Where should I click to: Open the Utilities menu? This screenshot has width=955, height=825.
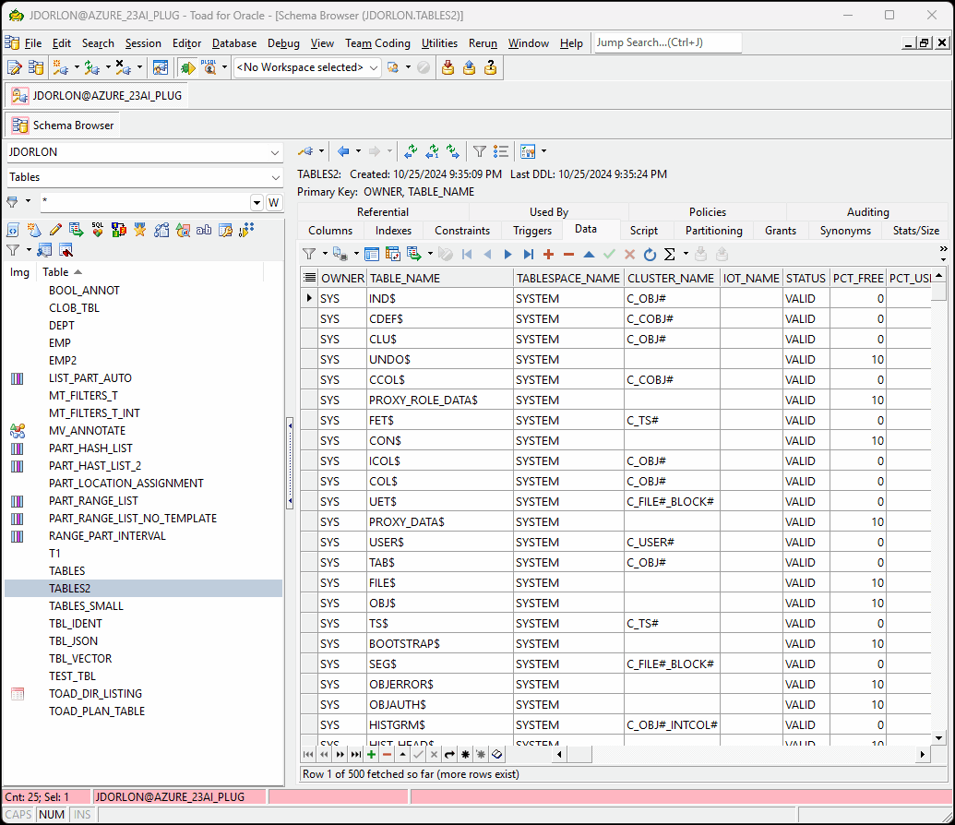439,43
